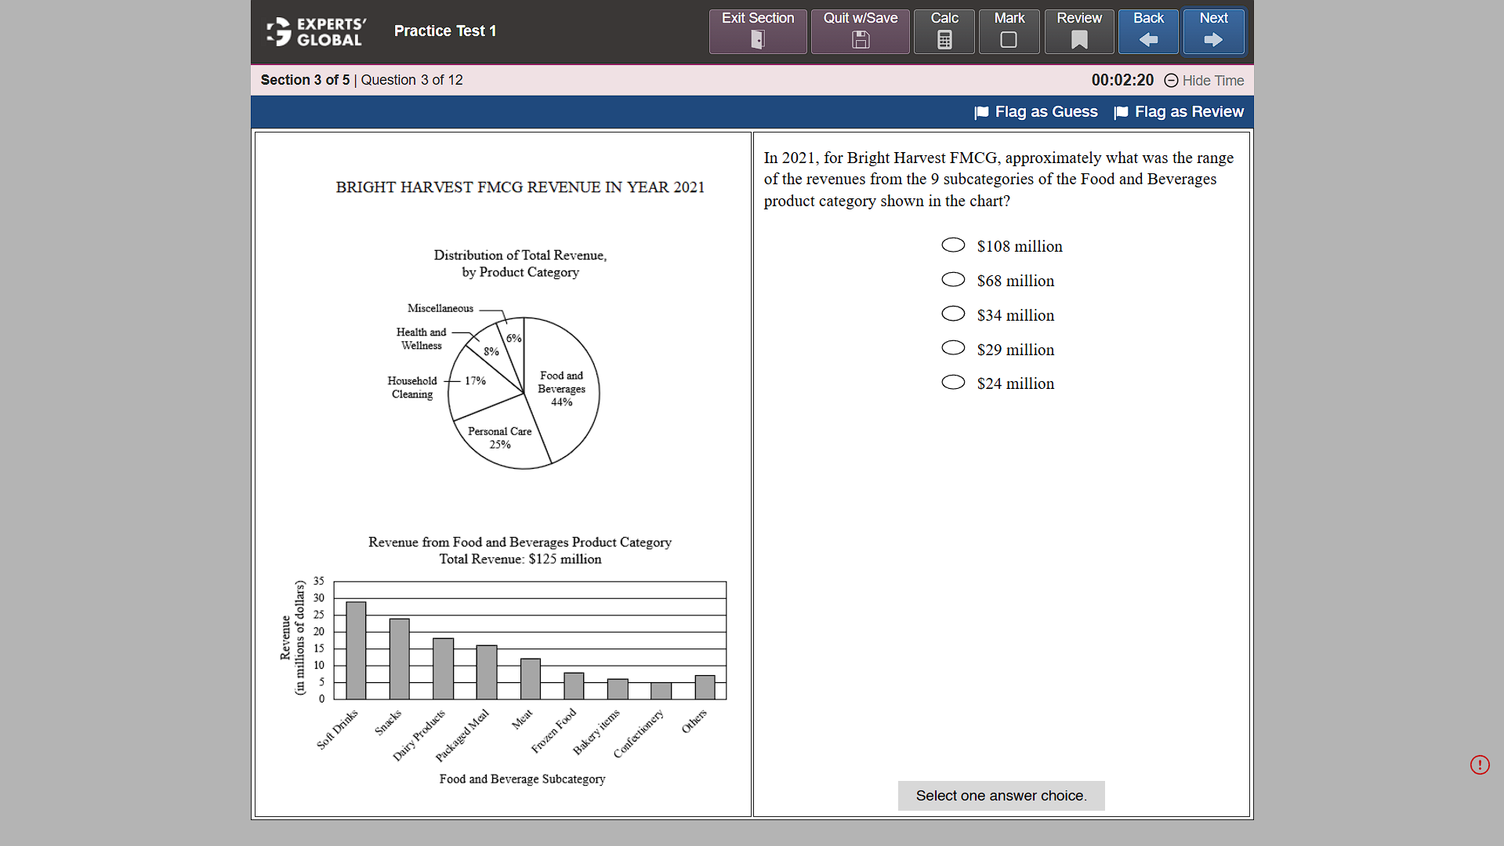This screenshot has height=846, width=1504.
Task: Click the Practice Test 1 title
Action: [444, 31]
